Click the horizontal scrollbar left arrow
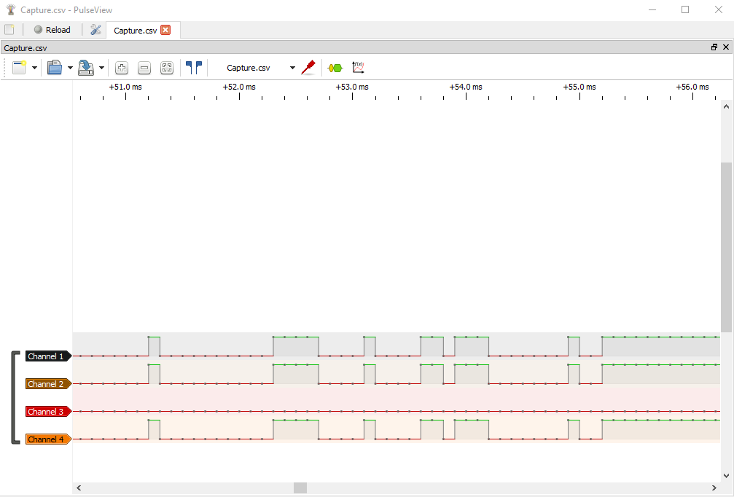The width and height of the screenshot is (734, 497). point(79,488)
